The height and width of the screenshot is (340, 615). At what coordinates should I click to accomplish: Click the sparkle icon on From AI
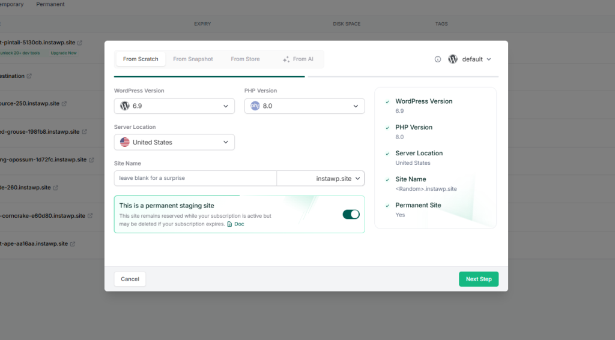tap(286, 59)
